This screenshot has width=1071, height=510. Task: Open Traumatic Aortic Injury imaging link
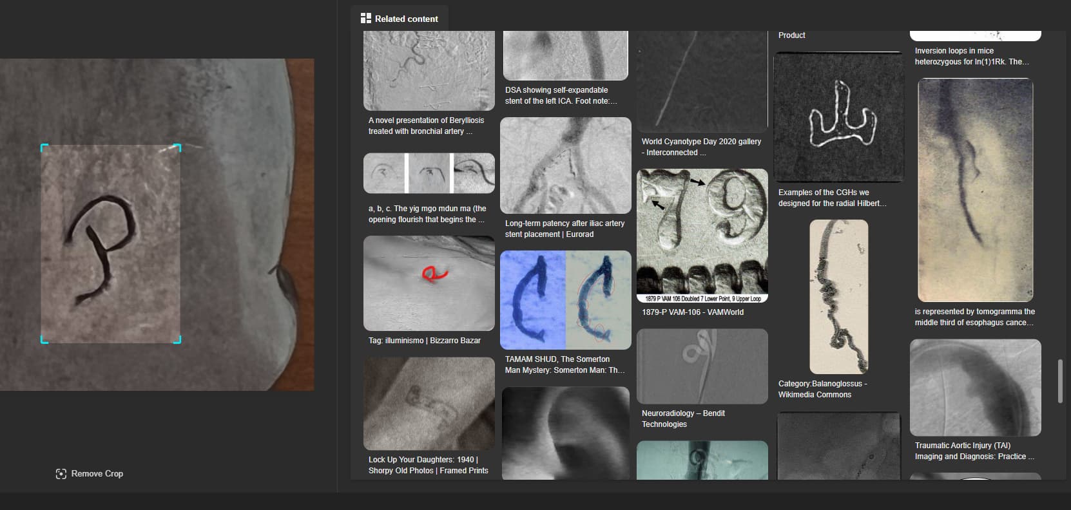974,451
